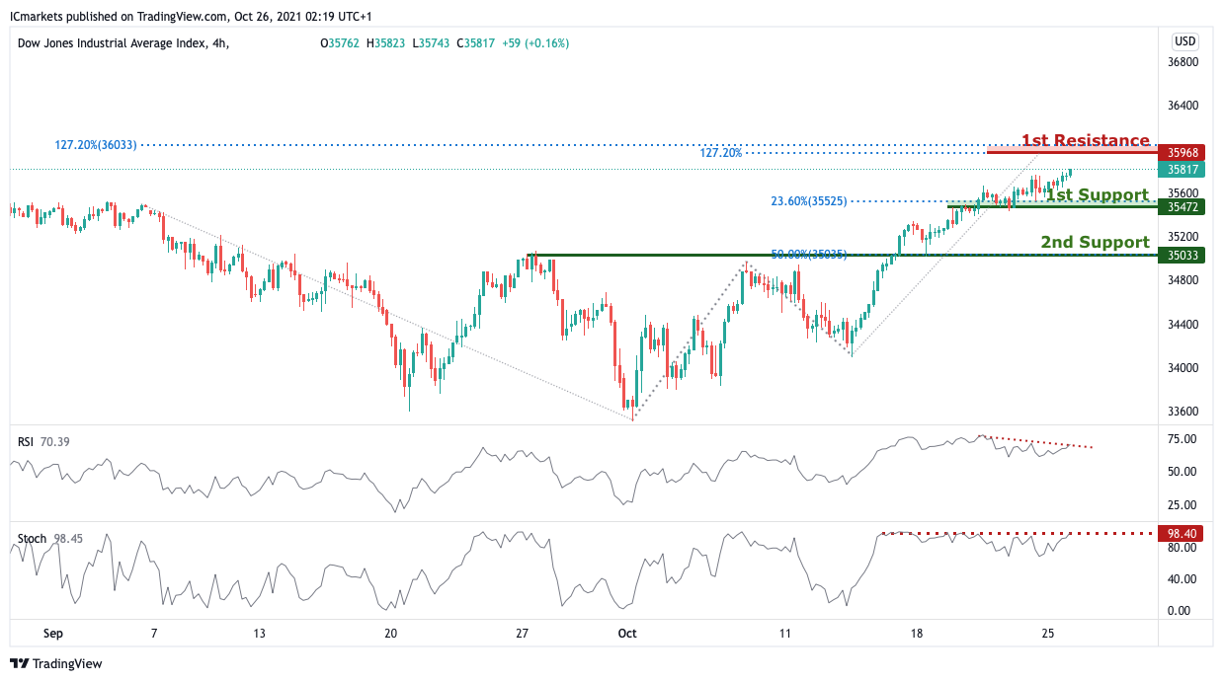Select the long green 2nd Support horizontal line
This screenshot has height=681, width=1223.
tap(845, 255)
